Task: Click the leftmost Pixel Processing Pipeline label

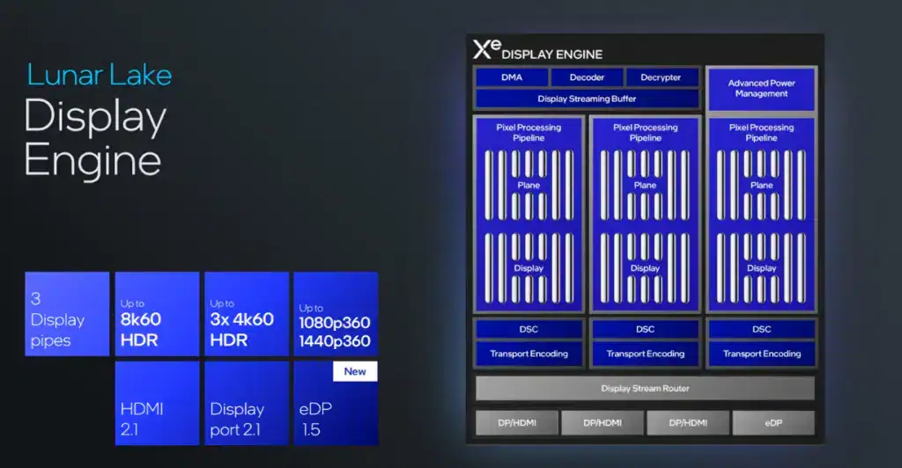Action: pos(529,133)
